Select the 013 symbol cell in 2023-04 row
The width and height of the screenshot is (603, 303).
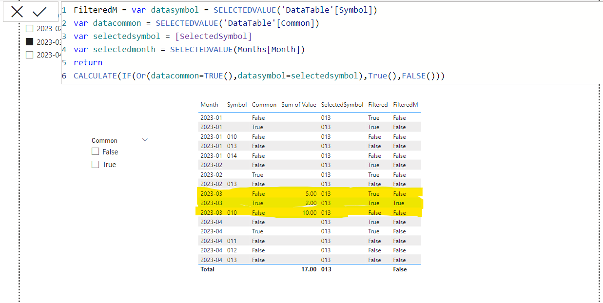(232, 260)
